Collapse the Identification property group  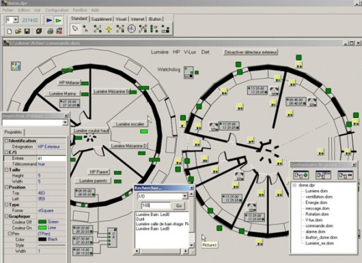coord(6,141)
